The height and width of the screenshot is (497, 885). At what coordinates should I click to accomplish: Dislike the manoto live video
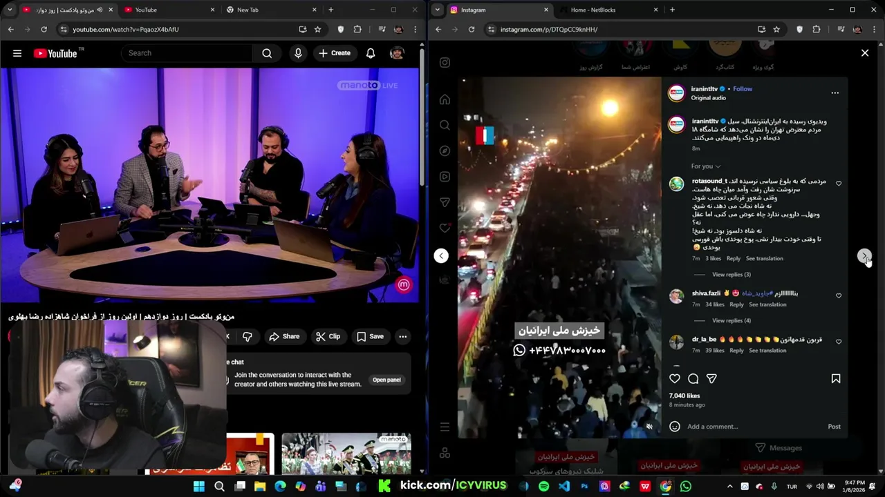click(247, 337)
